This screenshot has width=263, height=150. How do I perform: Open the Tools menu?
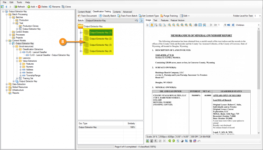(19, 2)
